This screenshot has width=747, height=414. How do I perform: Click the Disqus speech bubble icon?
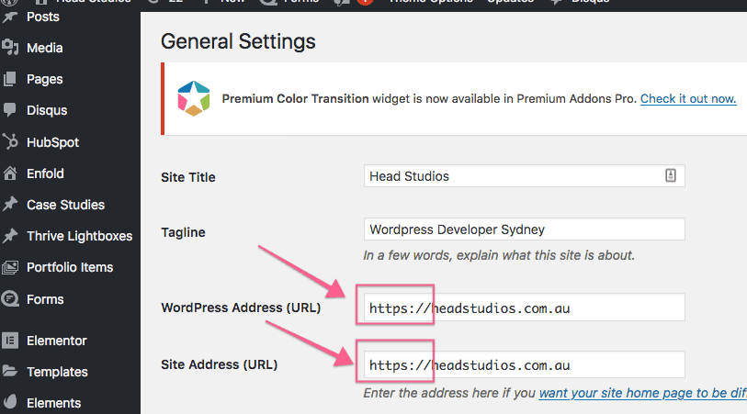click(x=10, y=110)
